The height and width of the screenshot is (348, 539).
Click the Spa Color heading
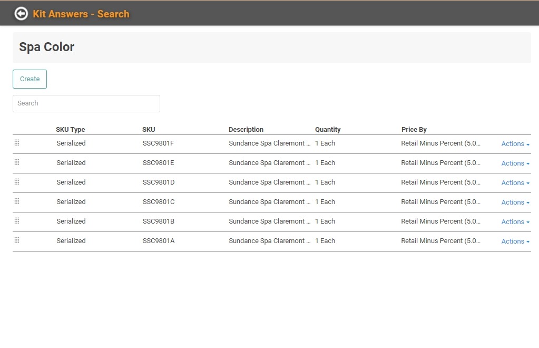[x=47, y=47]
